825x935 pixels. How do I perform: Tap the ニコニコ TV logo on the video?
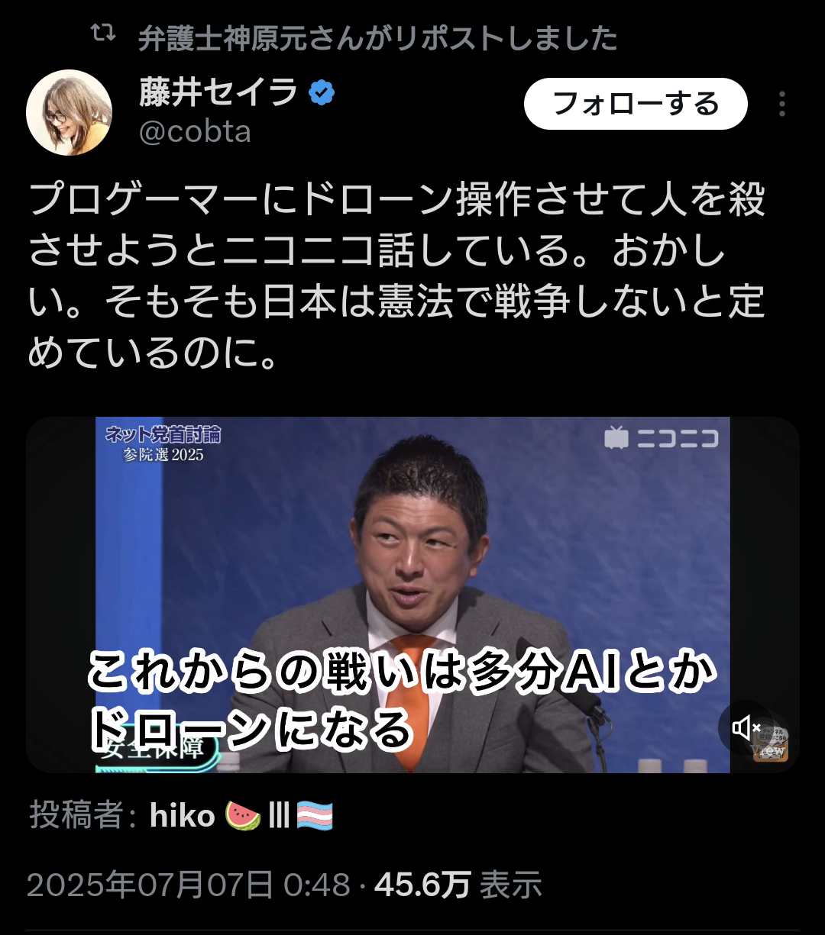[x=661, y=439]
